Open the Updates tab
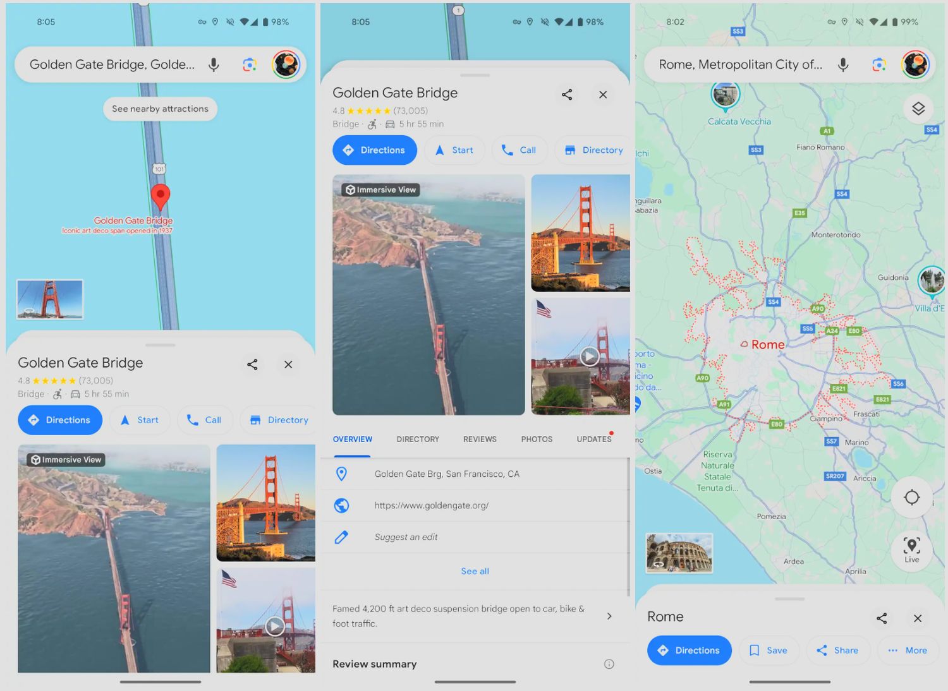The image size is (948, 691). coord(593,439)
